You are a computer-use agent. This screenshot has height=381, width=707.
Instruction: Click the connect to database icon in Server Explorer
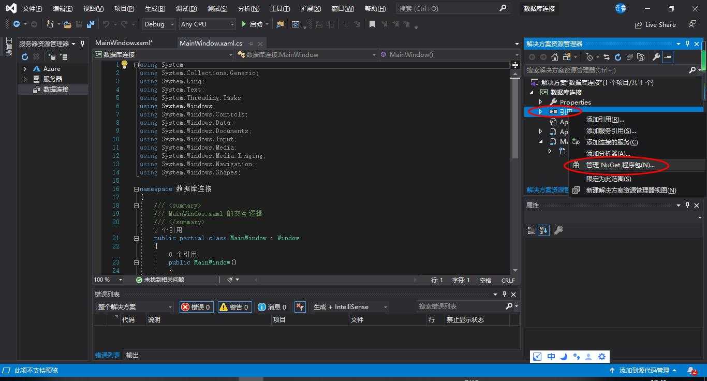tap(51, 56)
